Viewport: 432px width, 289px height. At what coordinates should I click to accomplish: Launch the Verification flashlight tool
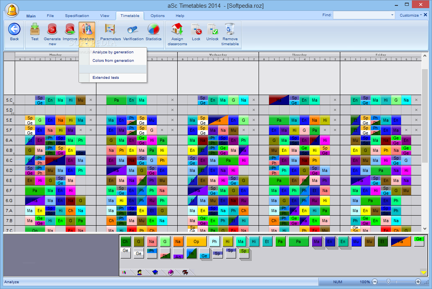pyautogui.click(x=133, y=32)
